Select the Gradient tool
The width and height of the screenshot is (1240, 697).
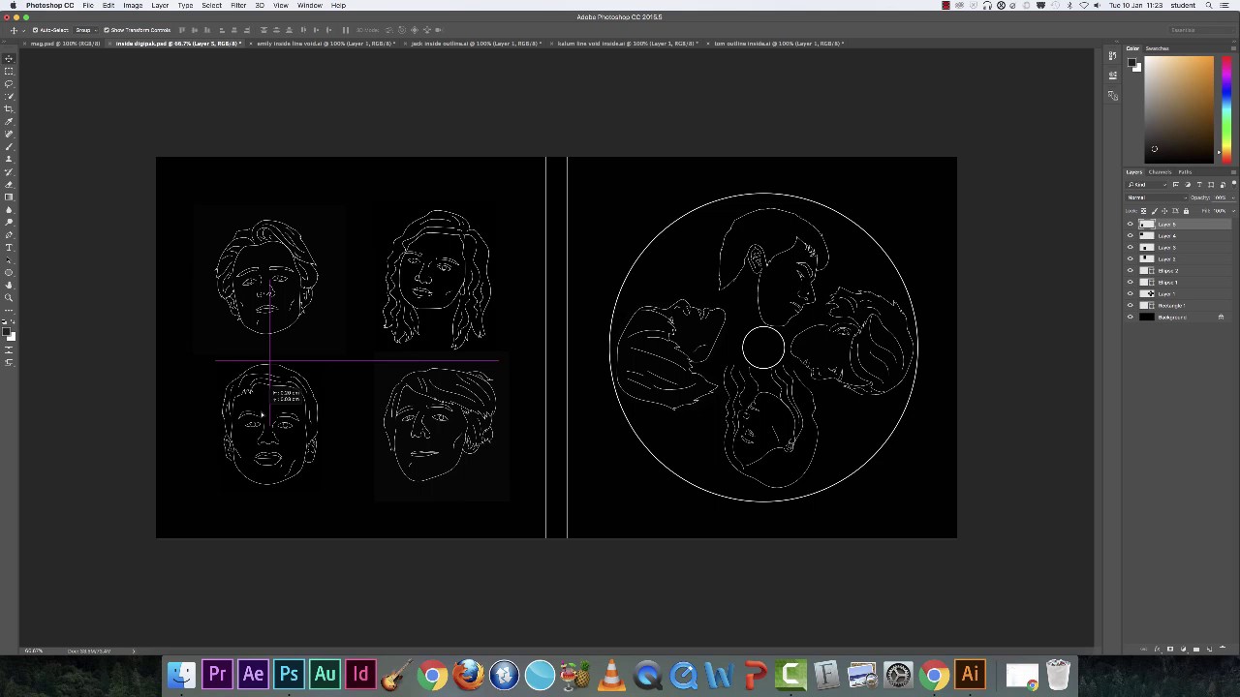[9, 197]
